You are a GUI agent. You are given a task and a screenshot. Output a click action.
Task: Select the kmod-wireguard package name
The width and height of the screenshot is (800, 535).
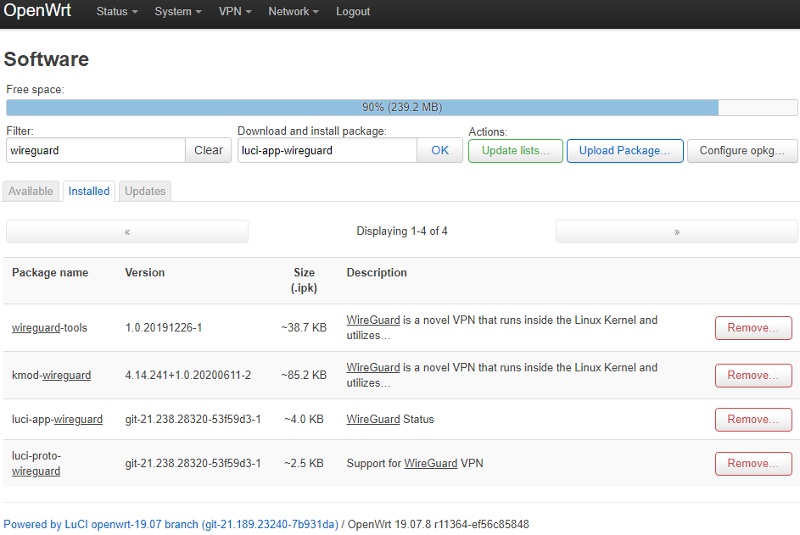52,376
